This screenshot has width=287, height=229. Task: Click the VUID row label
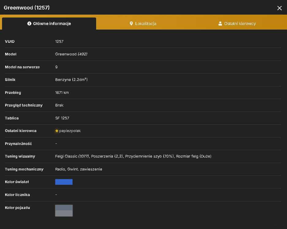[10, 42]
